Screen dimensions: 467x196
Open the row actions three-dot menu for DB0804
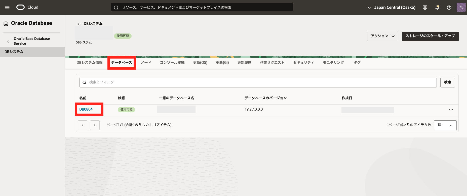[x=451, y=110]
